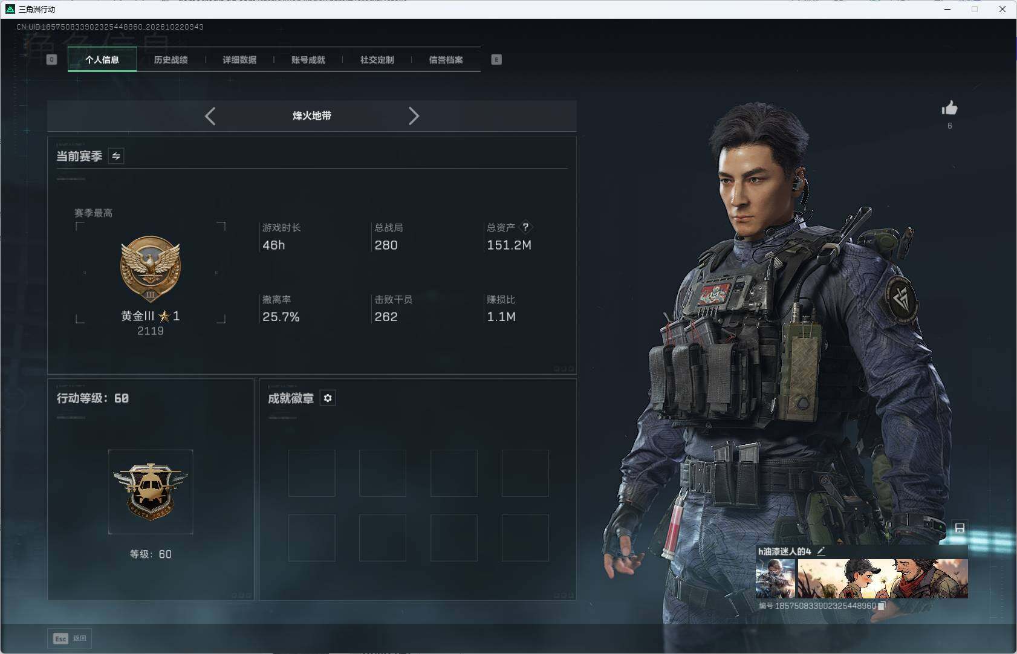Click the 游戏时长 value 46h
Image resolution: width=1017 pixels, height=654 pixels.
tap(274, 245)
